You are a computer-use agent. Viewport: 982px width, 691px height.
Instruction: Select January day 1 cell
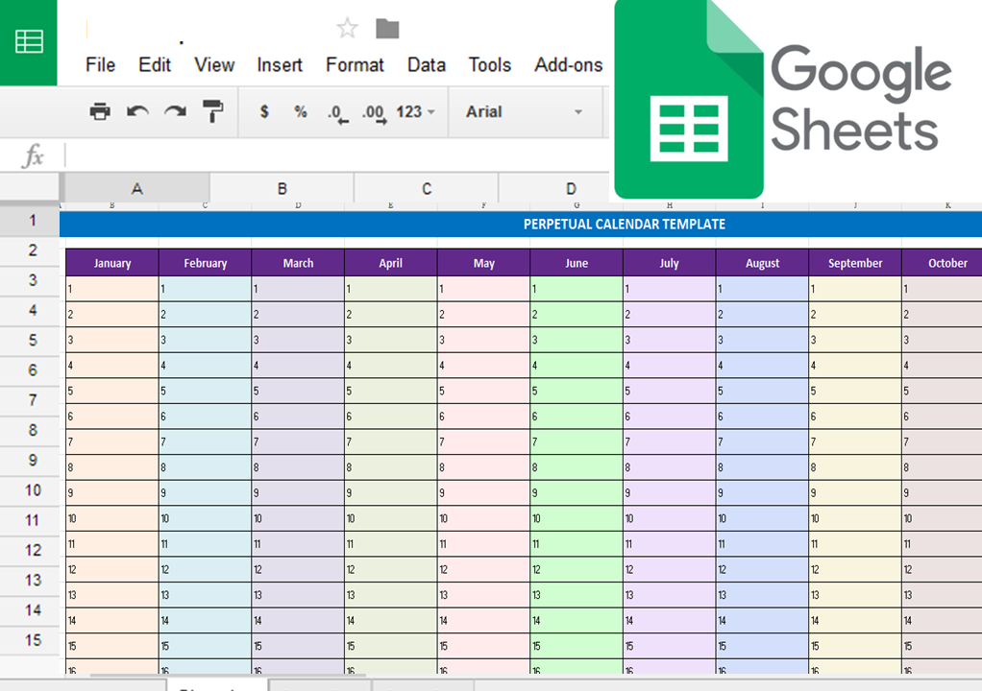pyautogui.click(x=112, y=289)
